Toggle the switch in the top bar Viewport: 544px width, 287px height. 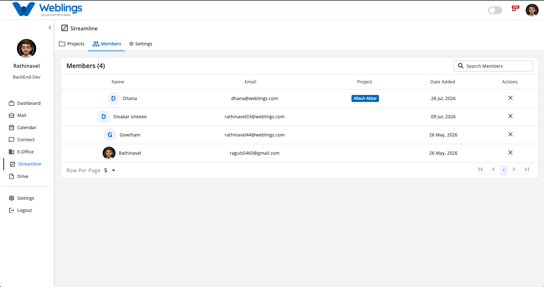point(495,10)
